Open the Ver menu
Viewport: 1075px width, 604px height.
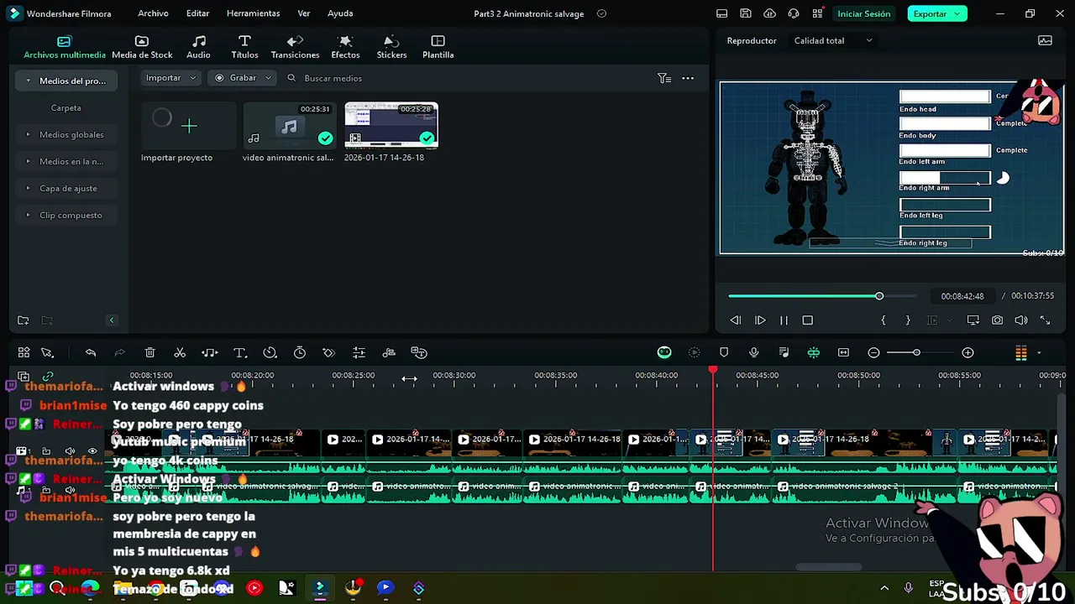coord(303,13)
